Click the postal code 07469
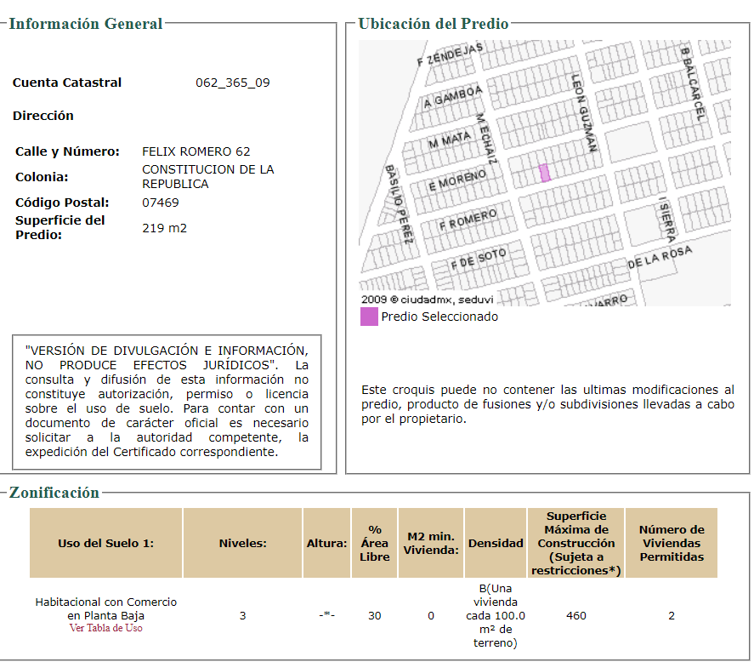754x662 pixels. pos(161,203)
